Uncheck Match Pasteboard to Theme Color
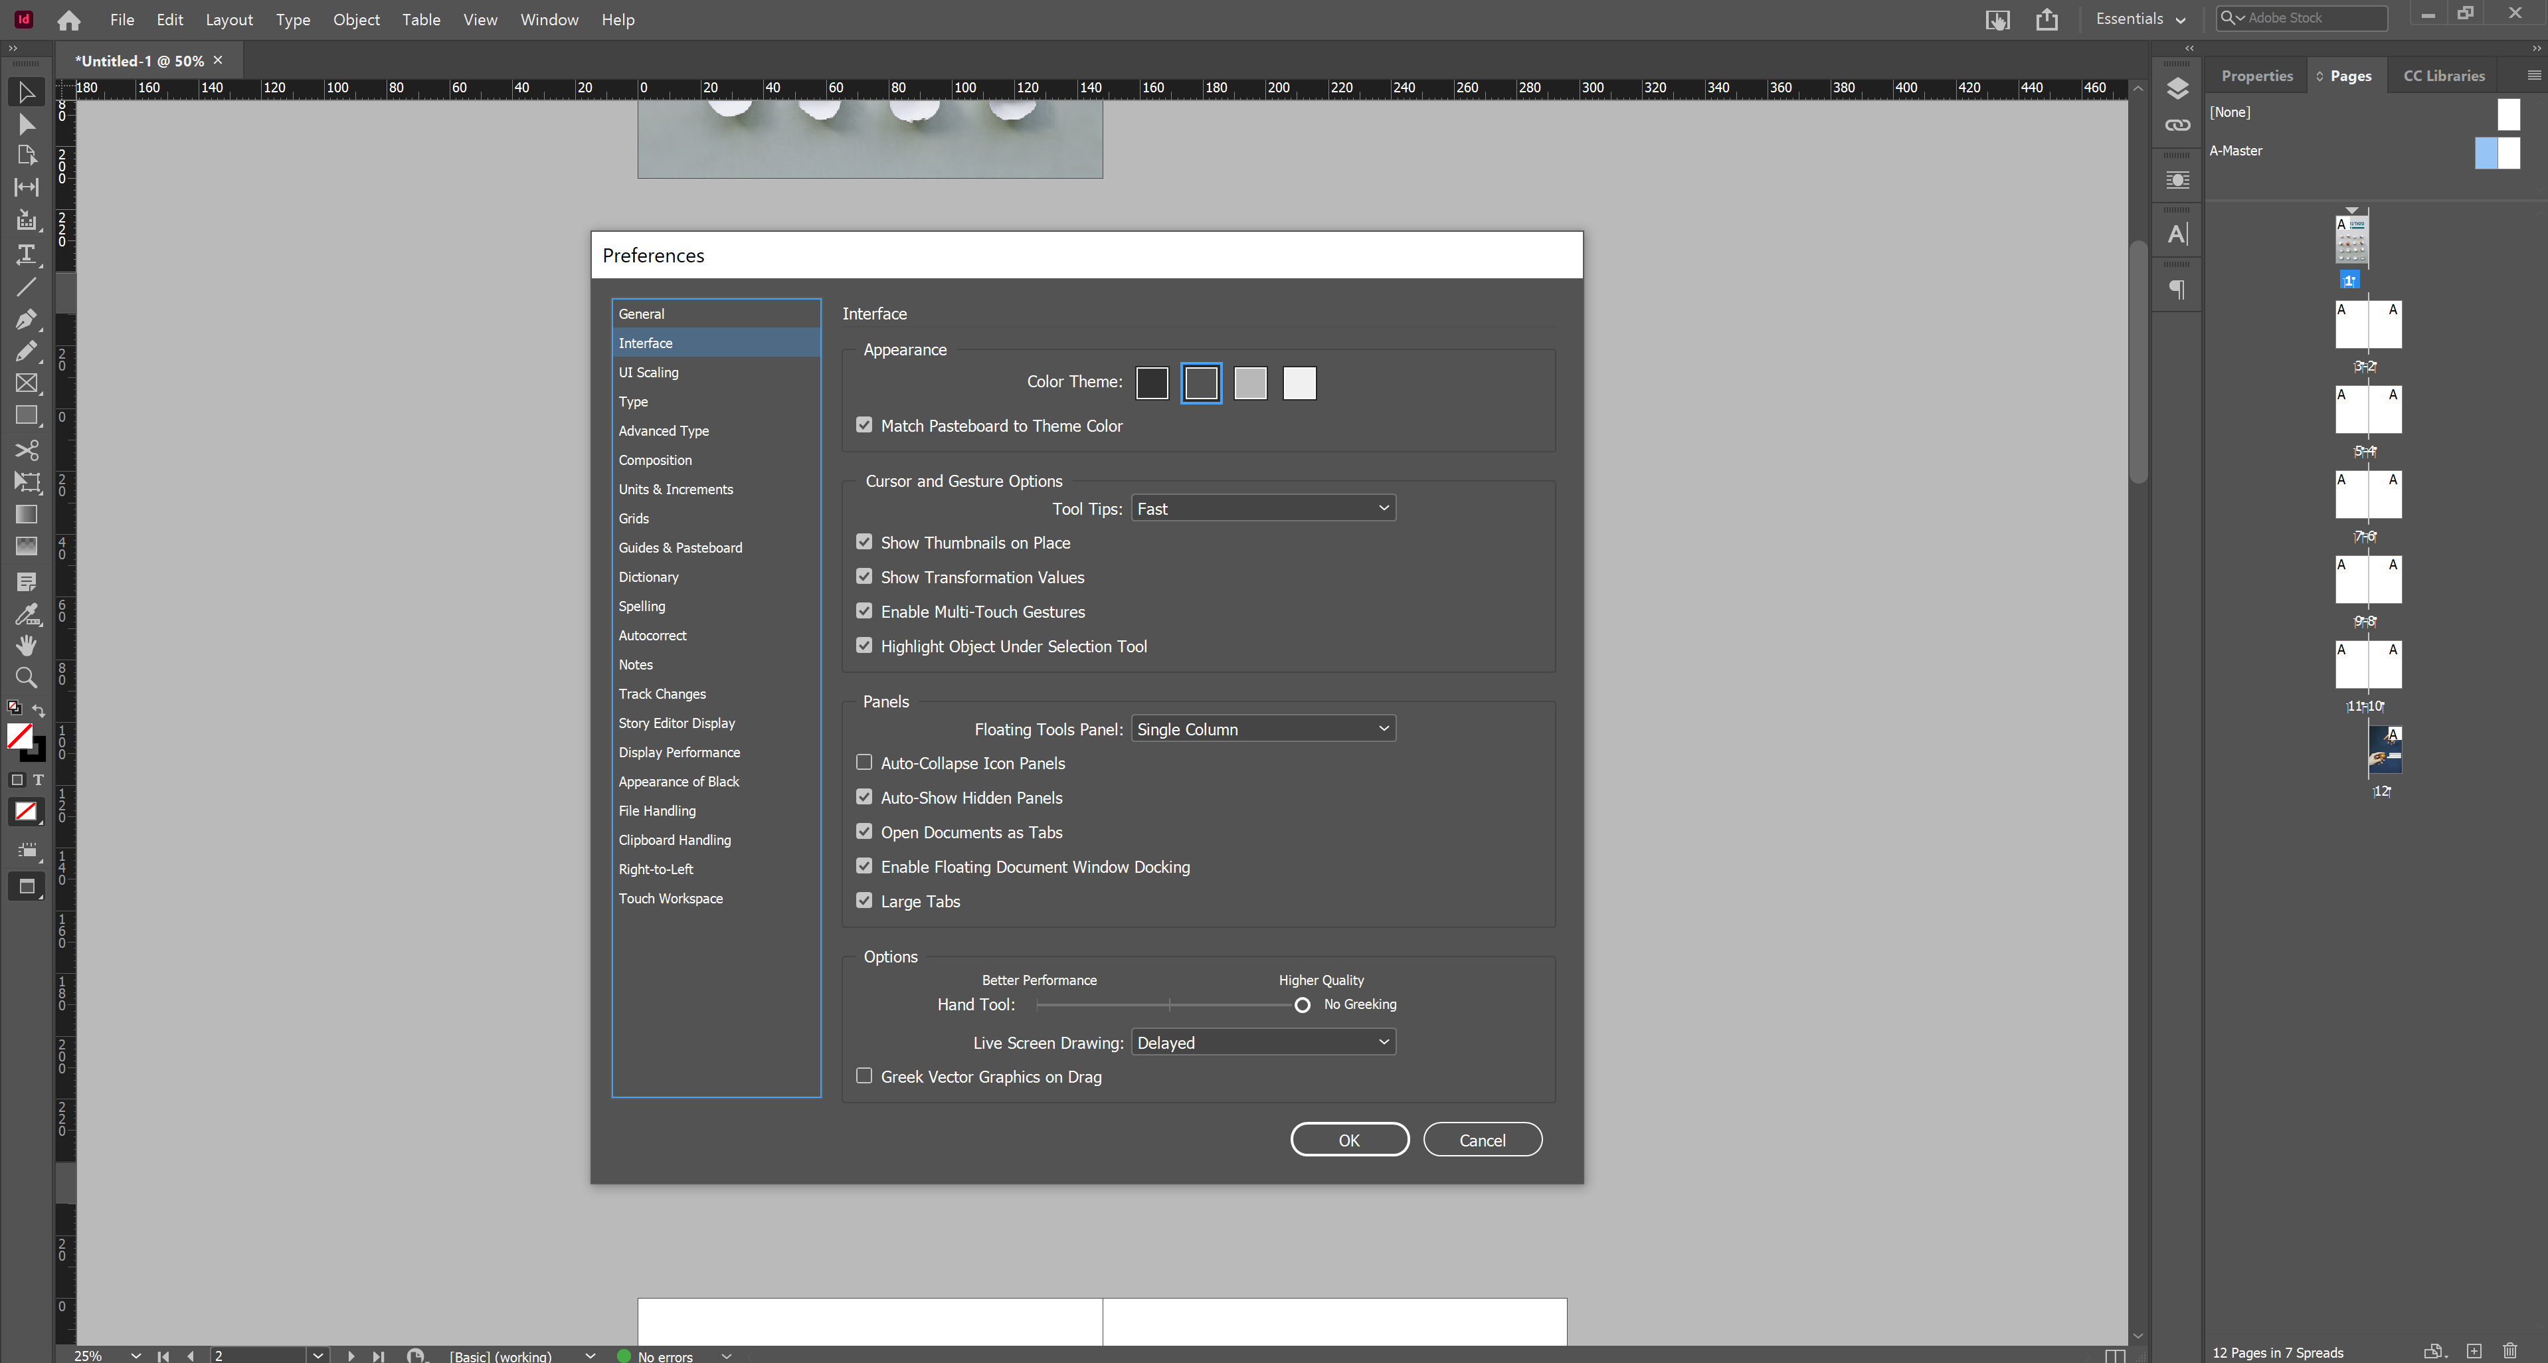The width and height of the screenshot is (2548, 1363). pyautogui.click(x=864, y=424)
